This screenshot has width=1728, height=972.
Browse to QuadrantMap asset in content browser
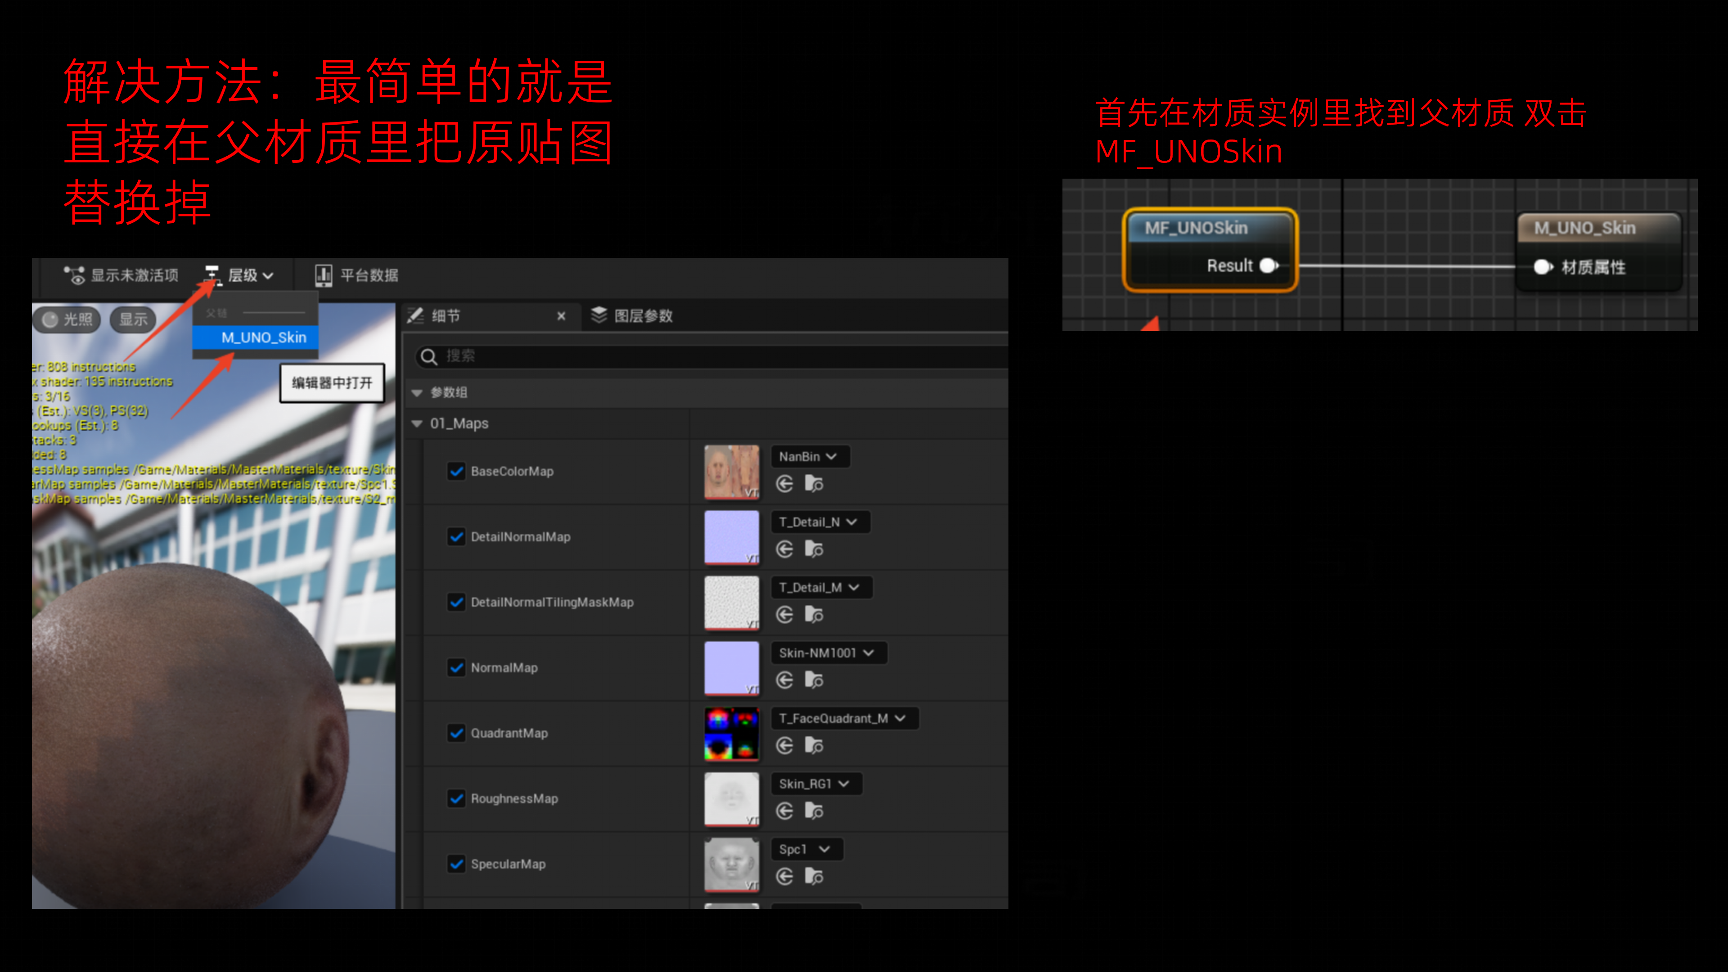[814, 745]
